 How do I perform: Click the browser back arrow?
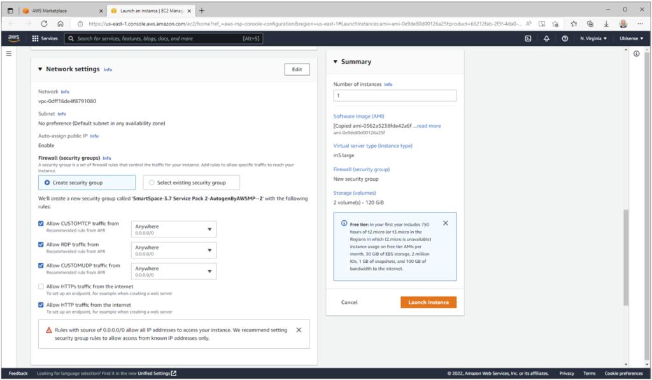point(11,24)
